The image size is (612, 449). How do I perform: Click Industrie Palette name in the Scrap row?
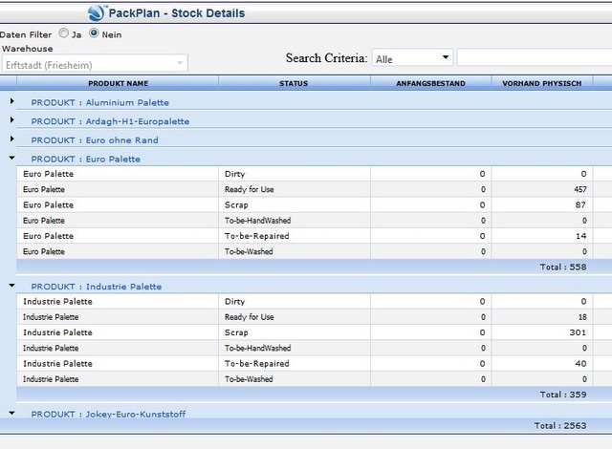[57, 332]
